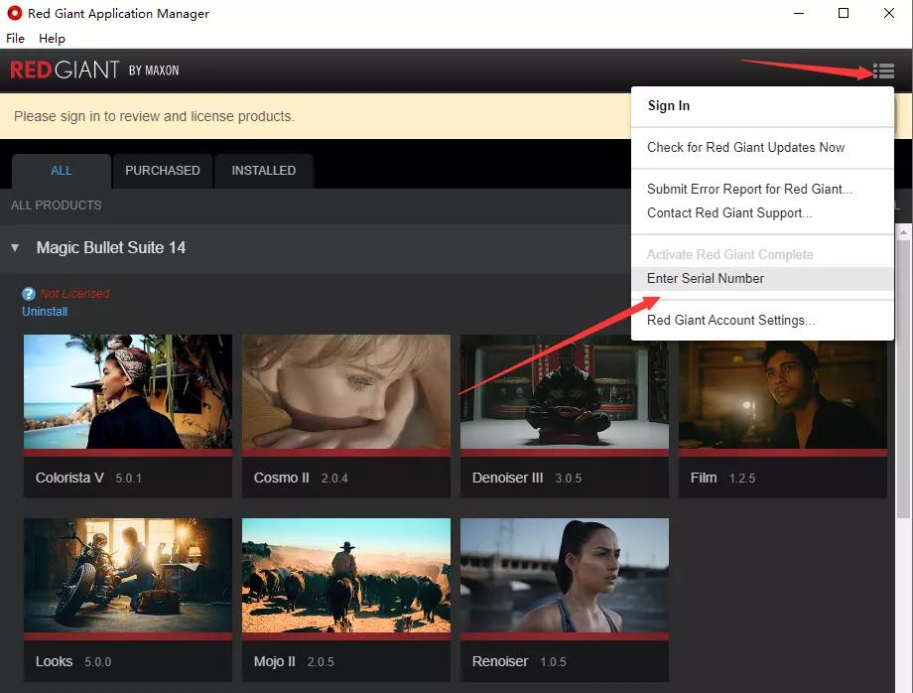Click the hamburger list menu icon
This screenshot has height=693, width=913.
tap(883, 70)
